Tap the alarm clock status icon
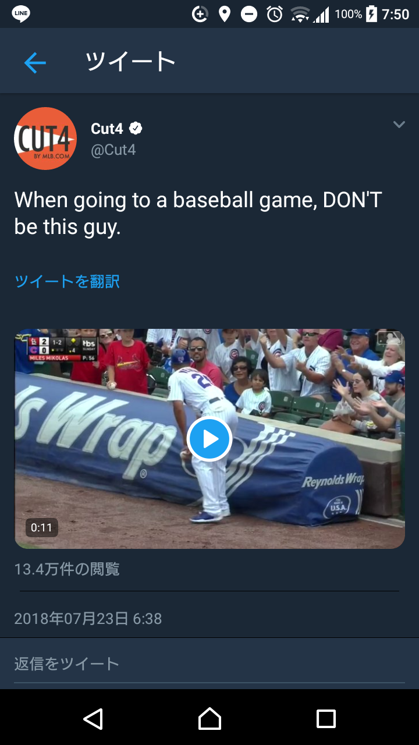419x745 pixels. [275, 14]
